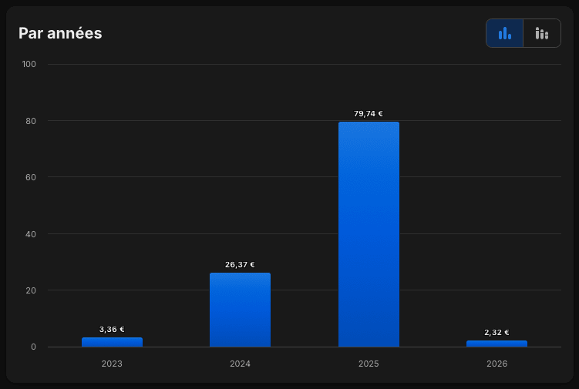Viewport: 579px width, 389px height.
Task: Click the 2023 axis label
Action: coord(112,364)
